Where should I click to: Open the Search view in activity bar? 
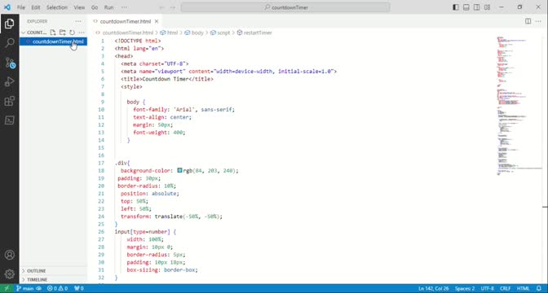pos(10,43)
